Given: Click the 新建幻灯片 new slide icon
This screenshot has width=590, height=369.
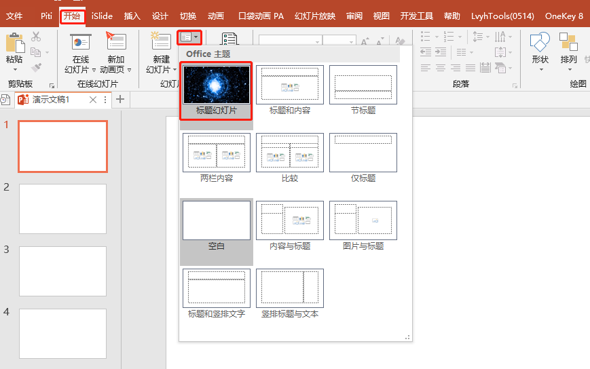Looking at the screenshot, I should (x=161, y=41).
